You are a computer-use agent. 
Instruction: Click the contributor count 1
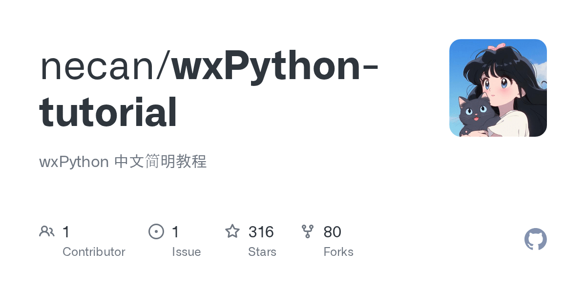point(66,232)
